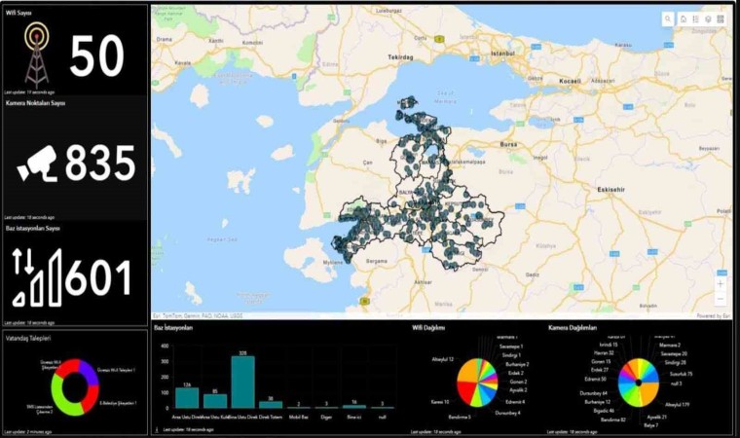Select the first bar valued 126
Image resolution: width=740 pixels, height=438 pixels.
(x=186, y=397)
